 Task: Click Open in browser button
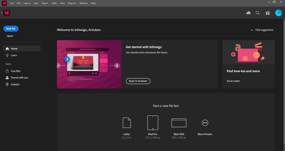pyautogui.click(x=138, y=81)
